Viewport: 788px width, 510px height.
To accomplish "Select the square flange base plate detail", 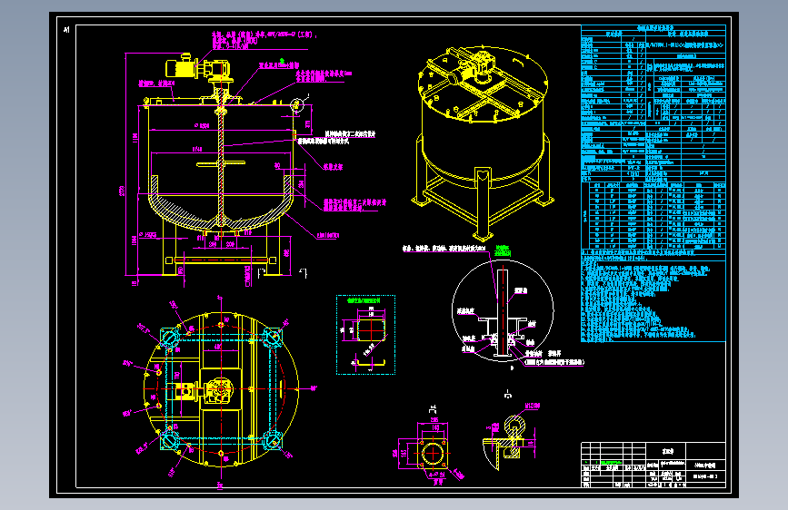I will (433, 453).
